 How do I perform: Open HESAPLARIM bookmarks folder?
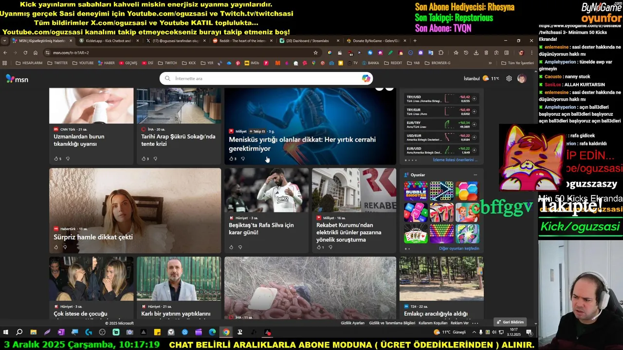coord(29,63)
